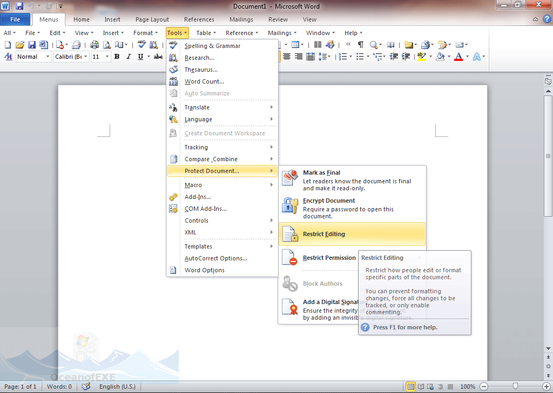Select Restrict Editing option

[x=352, y=234]
